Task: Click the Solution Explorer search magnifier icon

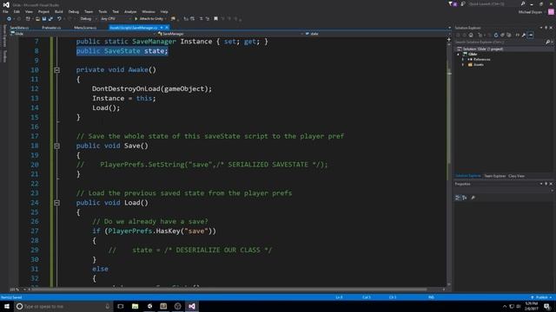Action: pos(548,42)
